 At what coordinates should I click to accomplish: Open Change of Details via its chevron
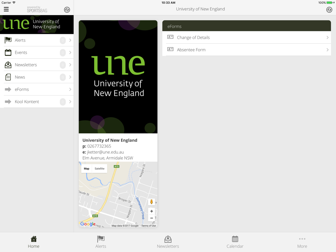(327, 38)
